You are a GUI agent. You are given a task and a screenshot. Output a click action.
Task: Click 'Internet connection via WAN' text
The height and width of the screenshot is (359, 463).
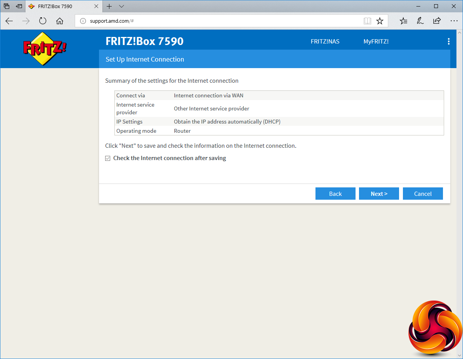point(208,95)
